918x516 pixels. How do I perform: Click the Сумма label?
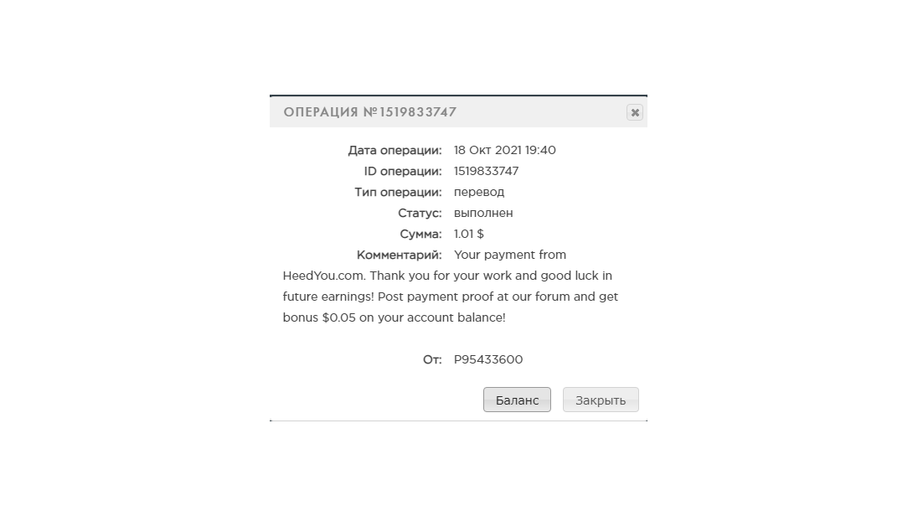point(421,235)
